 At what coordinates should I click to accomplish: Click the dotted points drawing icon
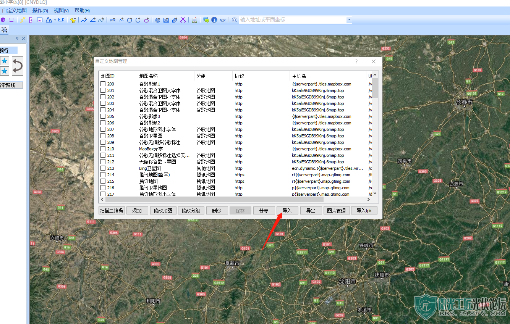(121, 20)
